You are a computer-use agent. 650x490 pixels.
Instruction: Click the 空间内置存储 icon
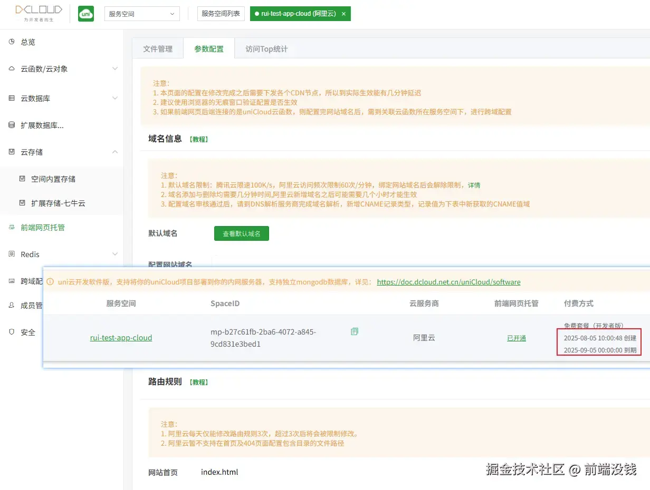[22, 179]
